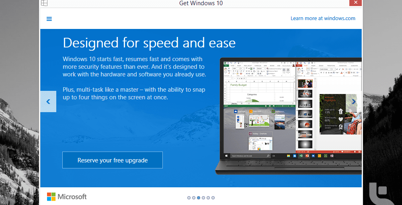Open the Learn more at windows.com link

(323, 18)
